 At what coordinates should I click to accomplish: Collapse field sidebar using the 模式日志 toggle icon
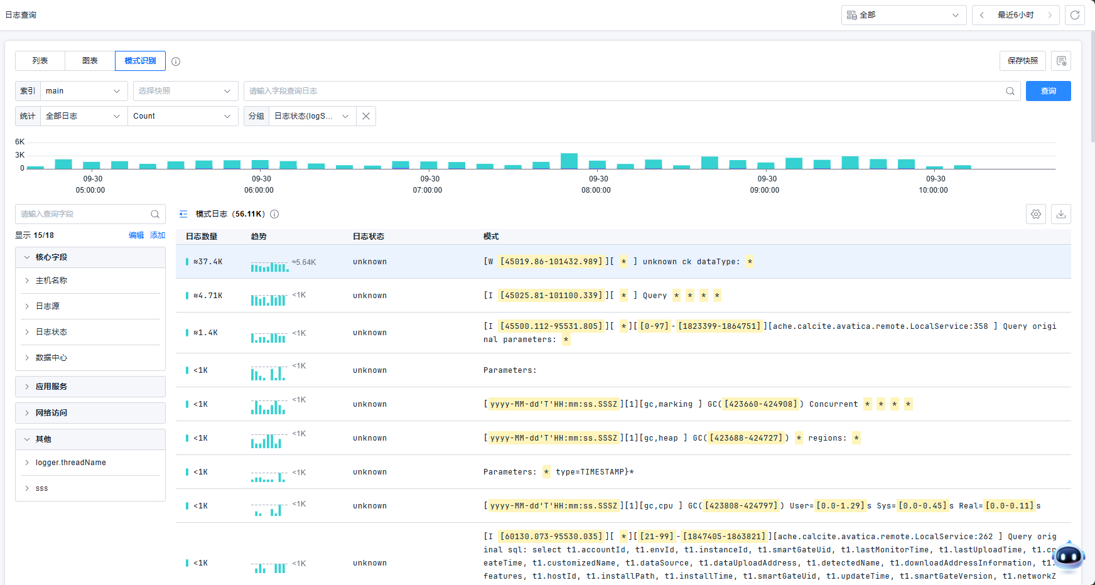pos(183,214)
